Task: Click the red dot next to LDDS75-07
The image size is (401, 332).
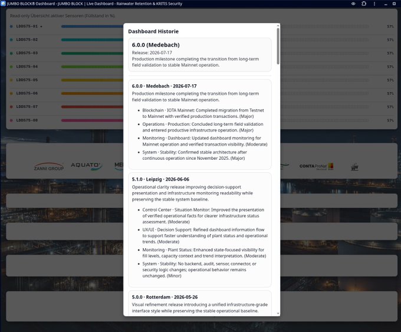Action: pos(11,107)
